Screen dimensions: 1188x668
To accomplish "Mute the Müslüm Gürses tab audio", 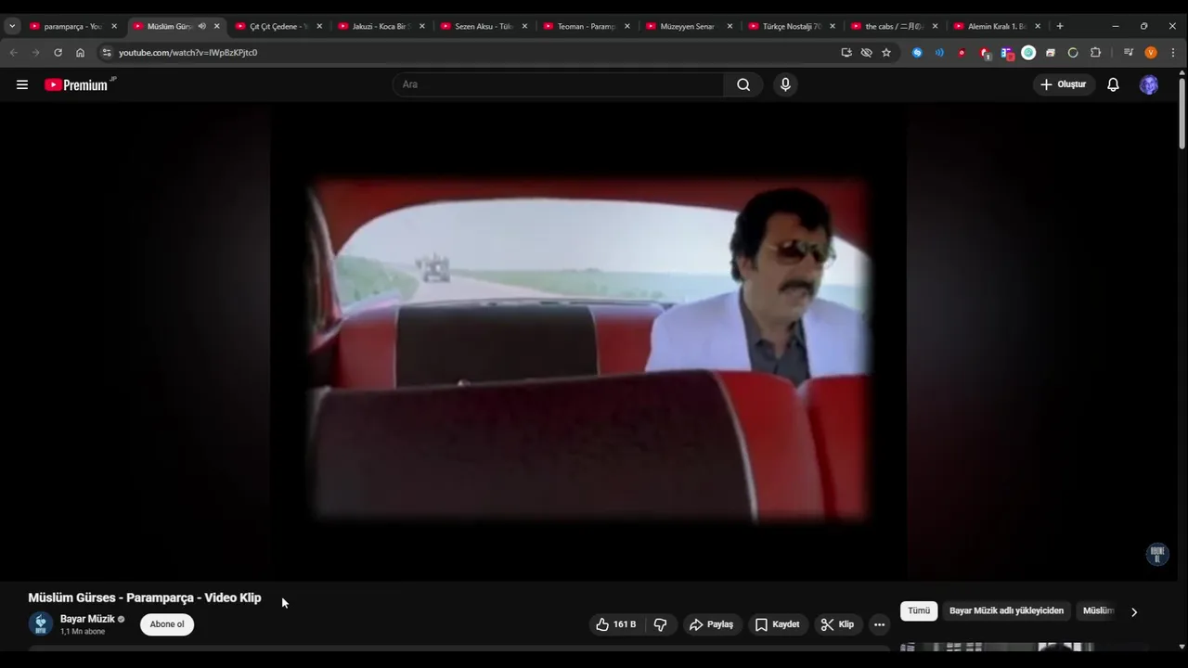I will pos(201,26).
